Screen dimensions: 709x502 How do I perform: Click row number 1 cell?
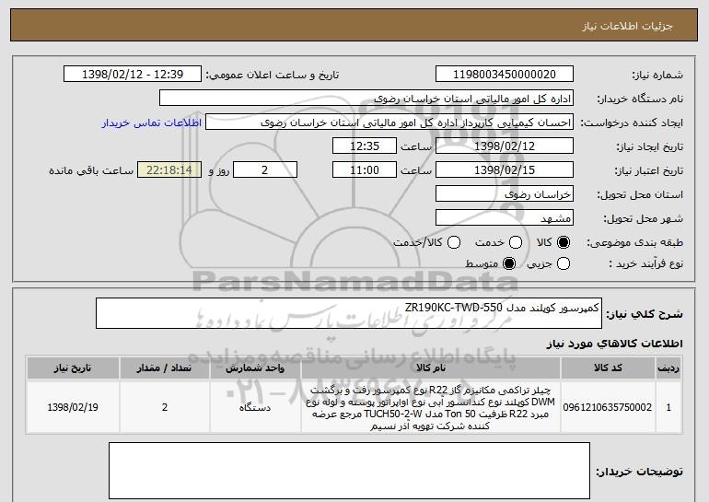pyautogui.click(x=668, y=407)
